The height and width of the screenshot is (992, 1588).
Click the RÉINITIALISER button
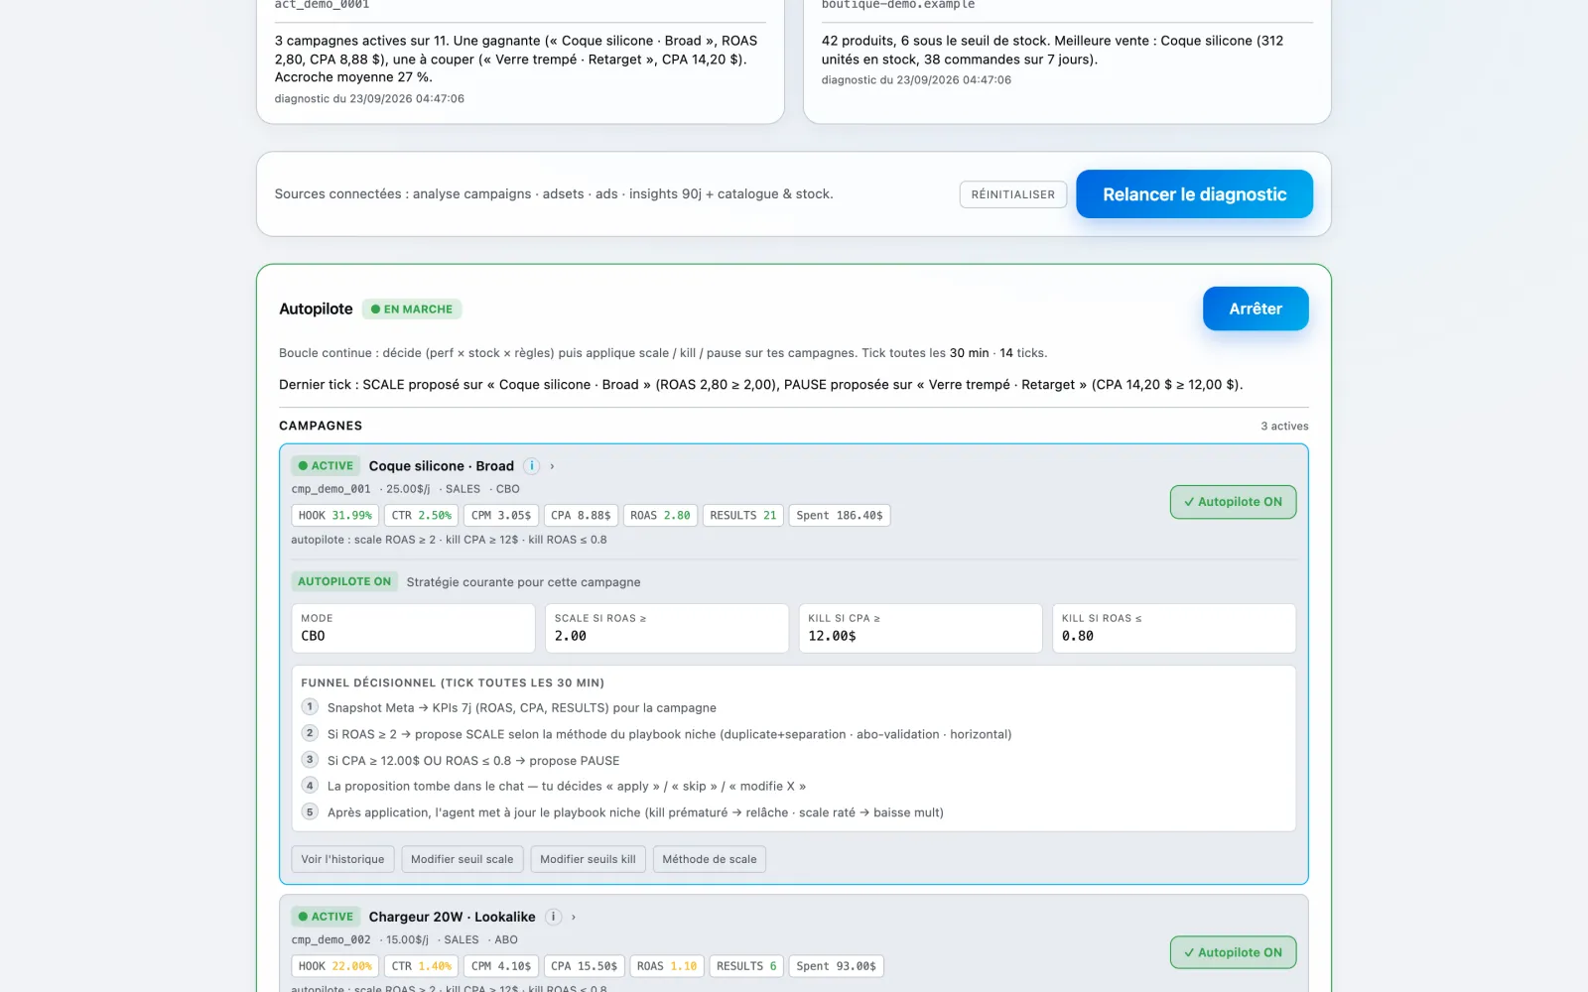pyautogui.click(x=1012, y=194)
